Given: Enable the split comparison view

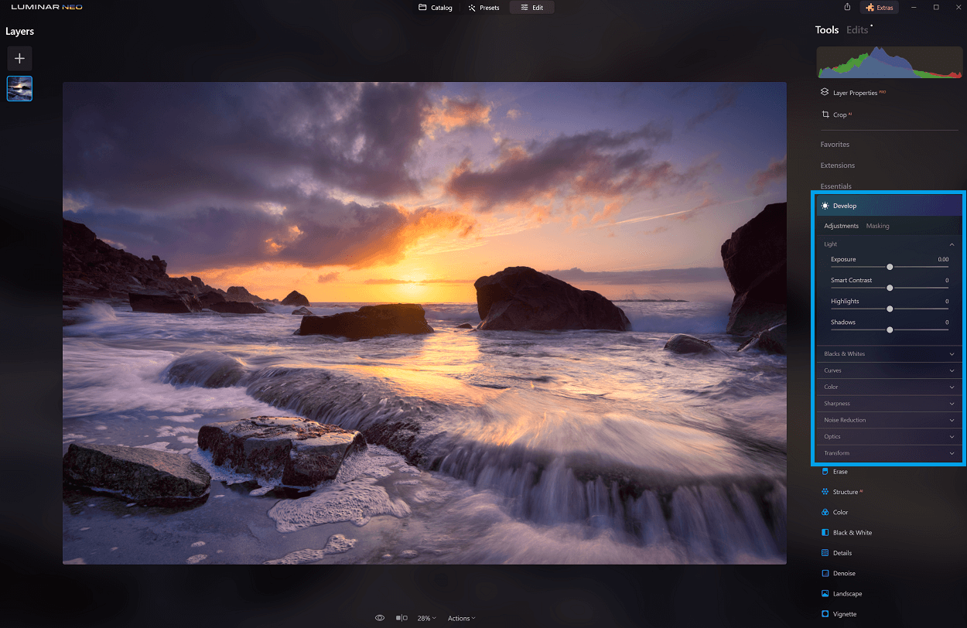Looking at the screenshot, I should 401,617.
